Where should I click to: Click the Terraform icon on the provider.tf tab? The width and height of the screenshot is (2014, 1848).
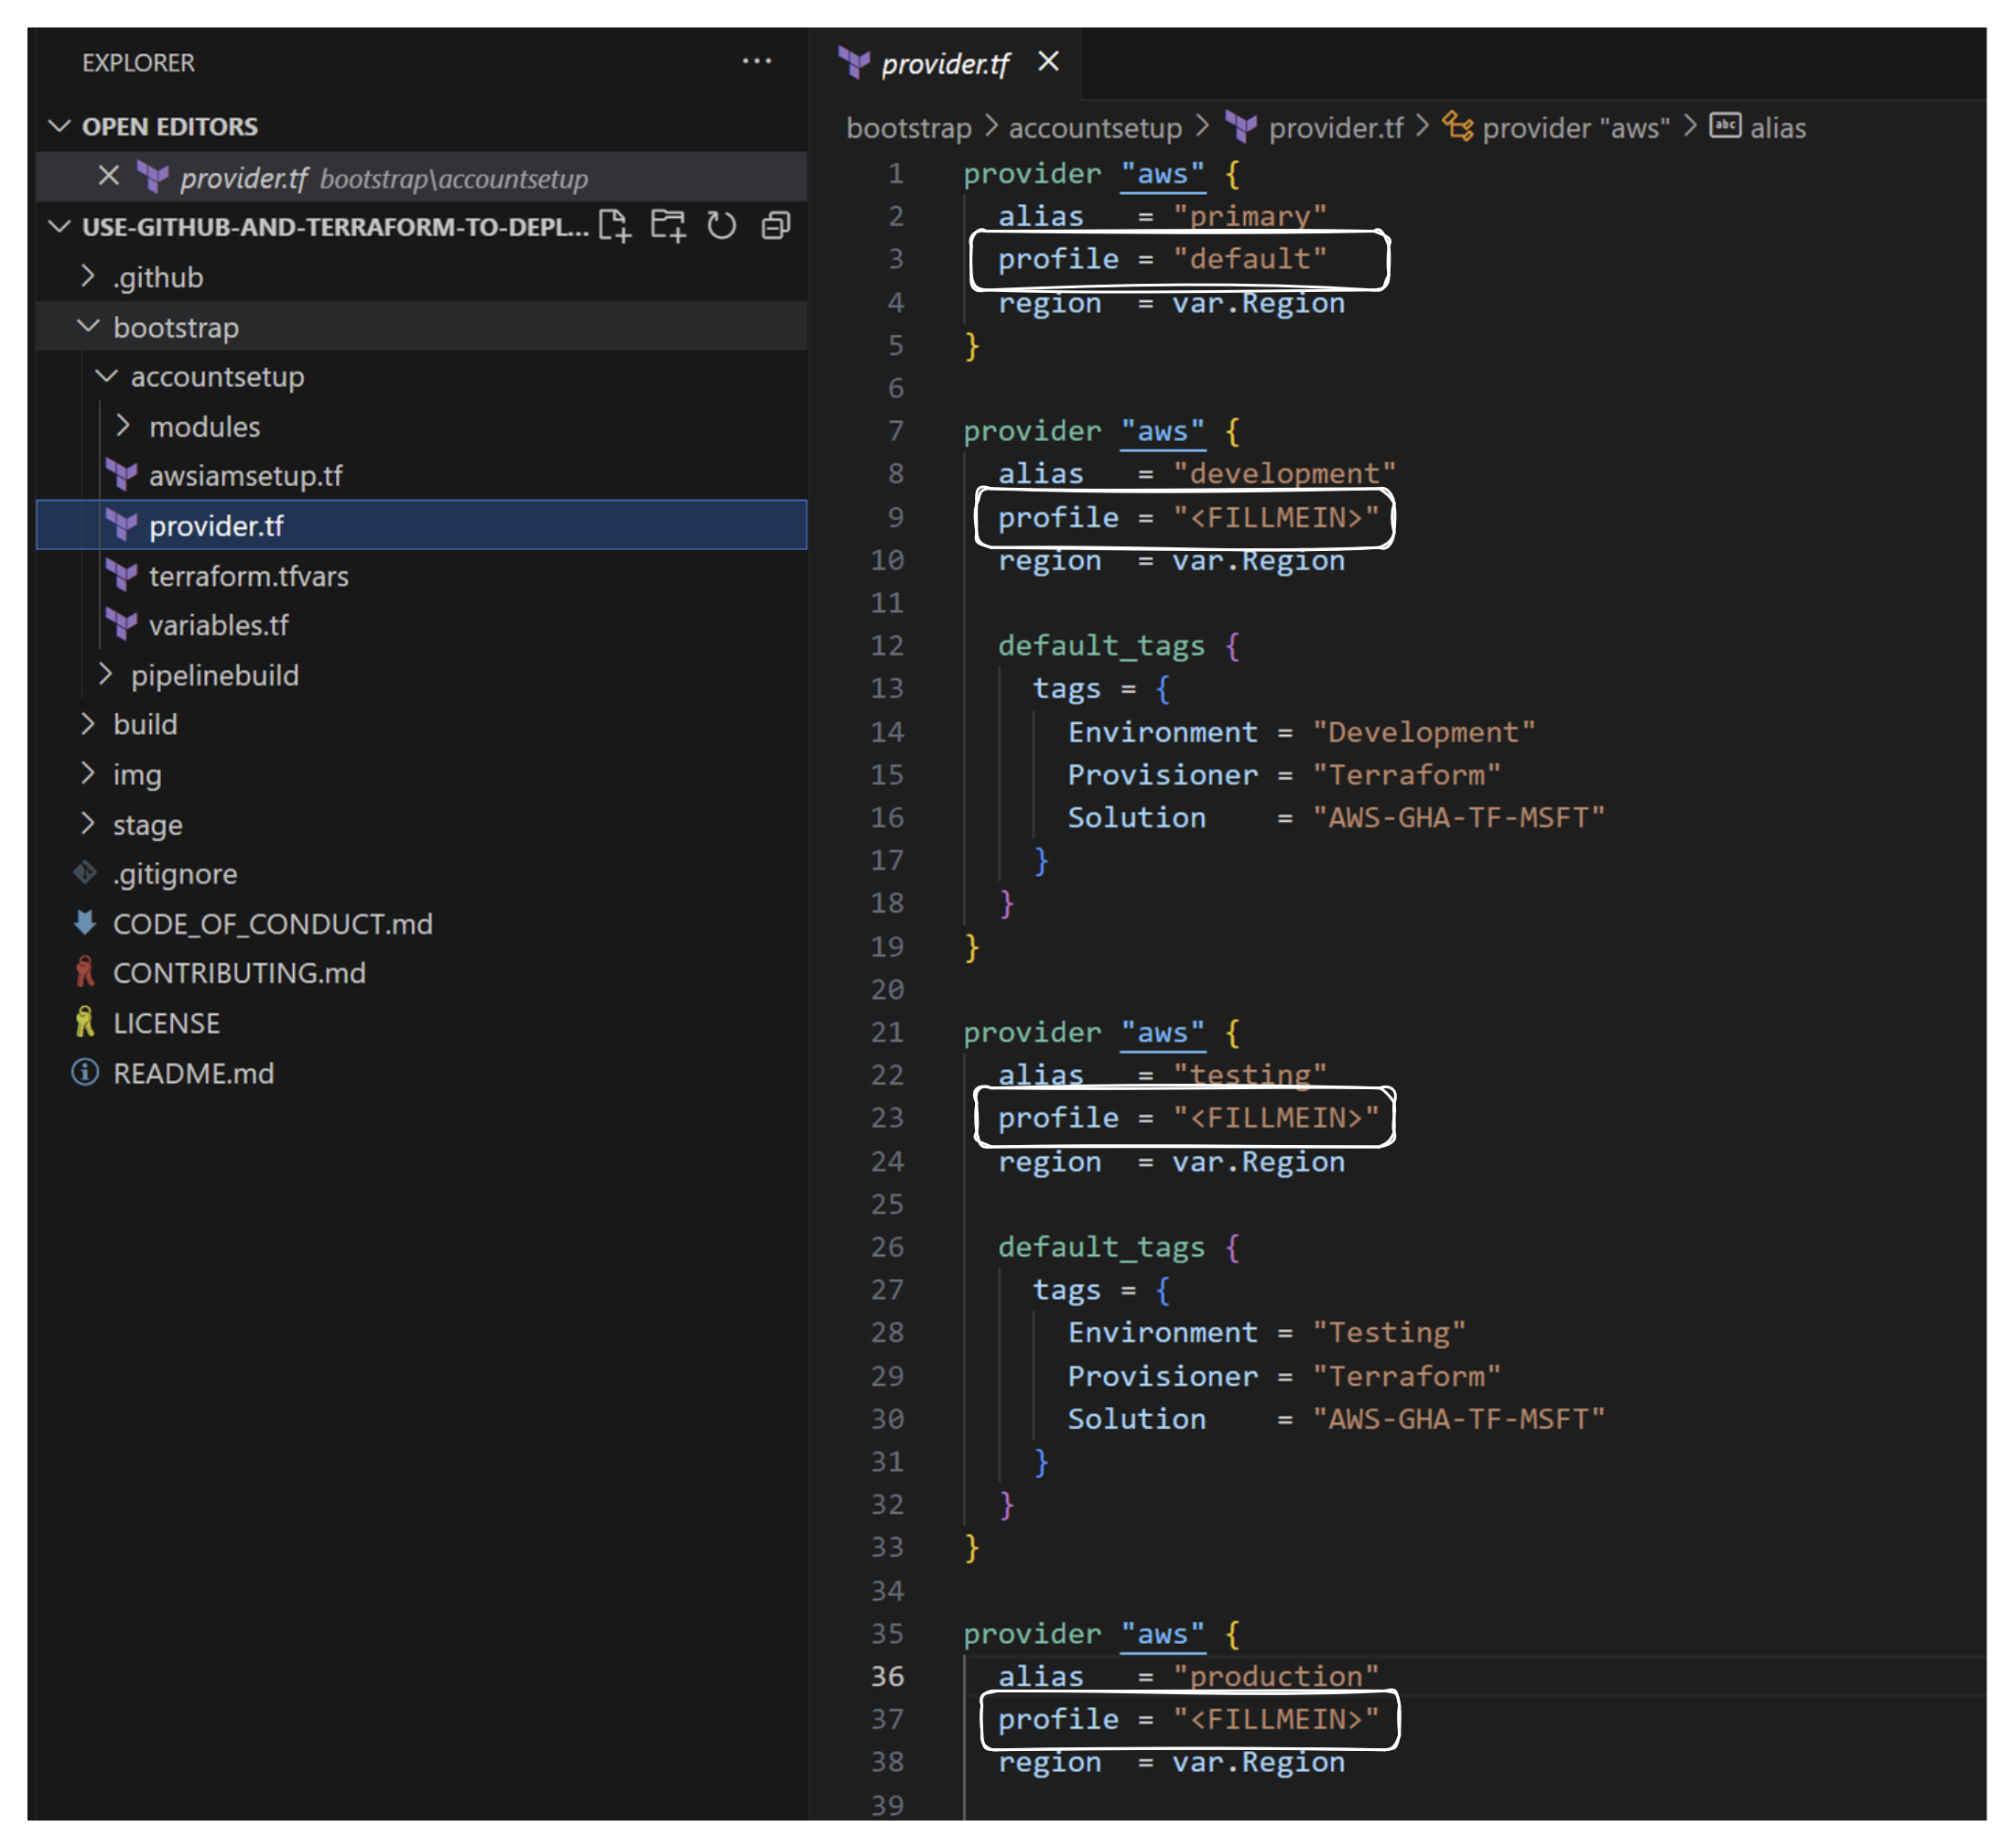pyautogui.click(x=853, y=62)
